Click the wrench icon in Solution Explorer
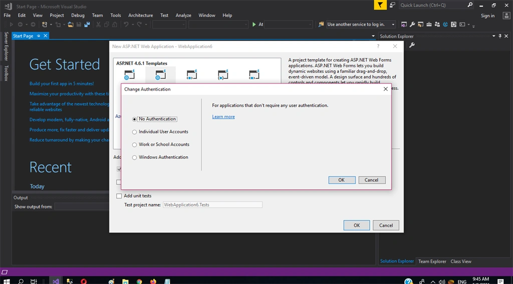Screen dimensions: 513x284 (412, 45)
